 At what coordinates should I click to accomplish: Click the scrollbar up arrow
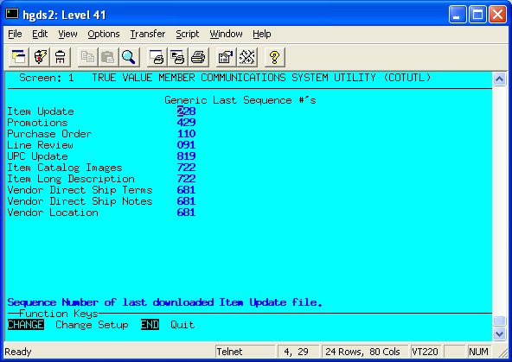tap(500, 79)
